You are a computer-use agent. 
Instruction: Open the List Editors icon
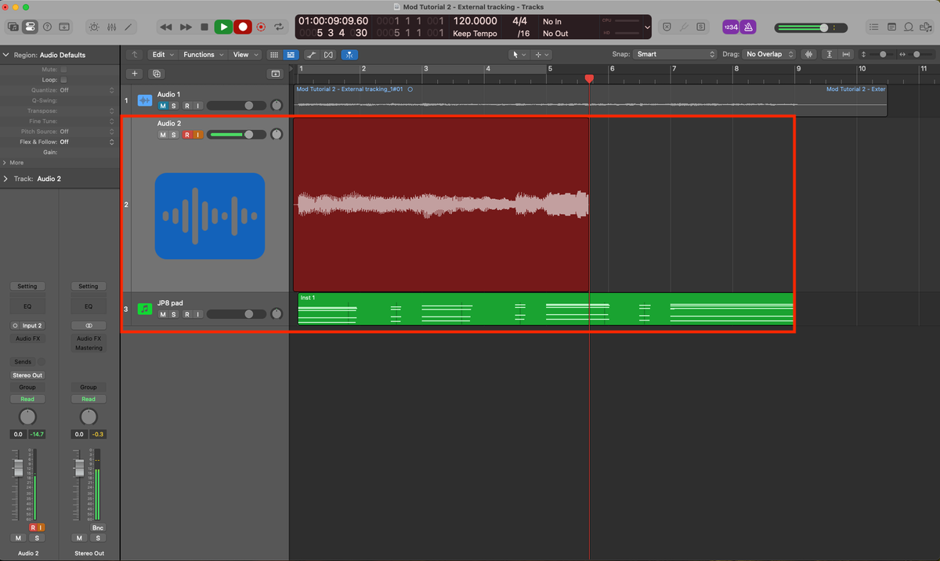click(873, 27)
